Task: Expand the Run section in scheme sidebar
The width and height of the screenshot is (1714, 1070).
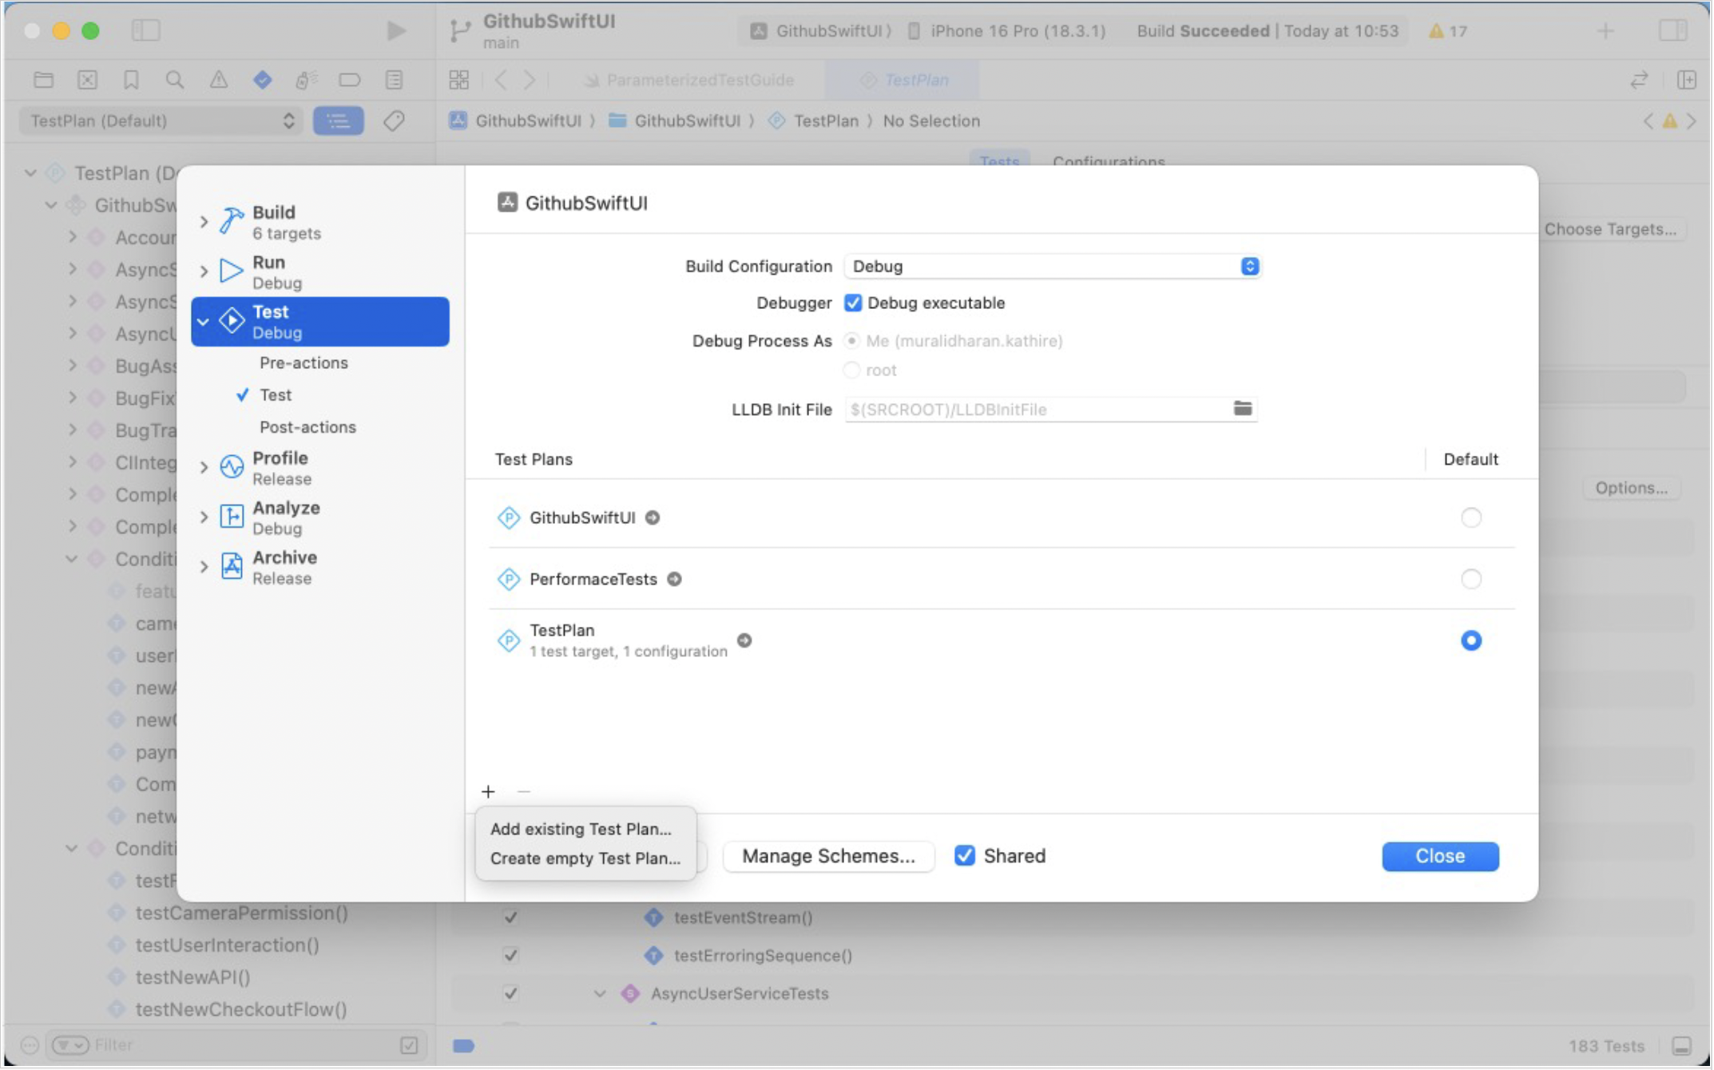Action: [x=204, y=272]
